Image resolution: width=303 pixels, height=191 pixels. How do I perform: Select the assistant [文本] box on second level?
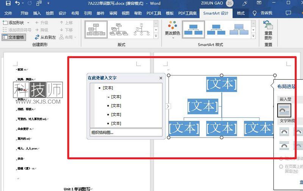[x=203, y=106]
